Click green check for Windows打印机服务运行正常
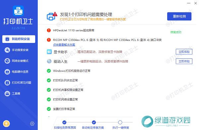This screenshot has height=130, width=199. tap(49, 71)
